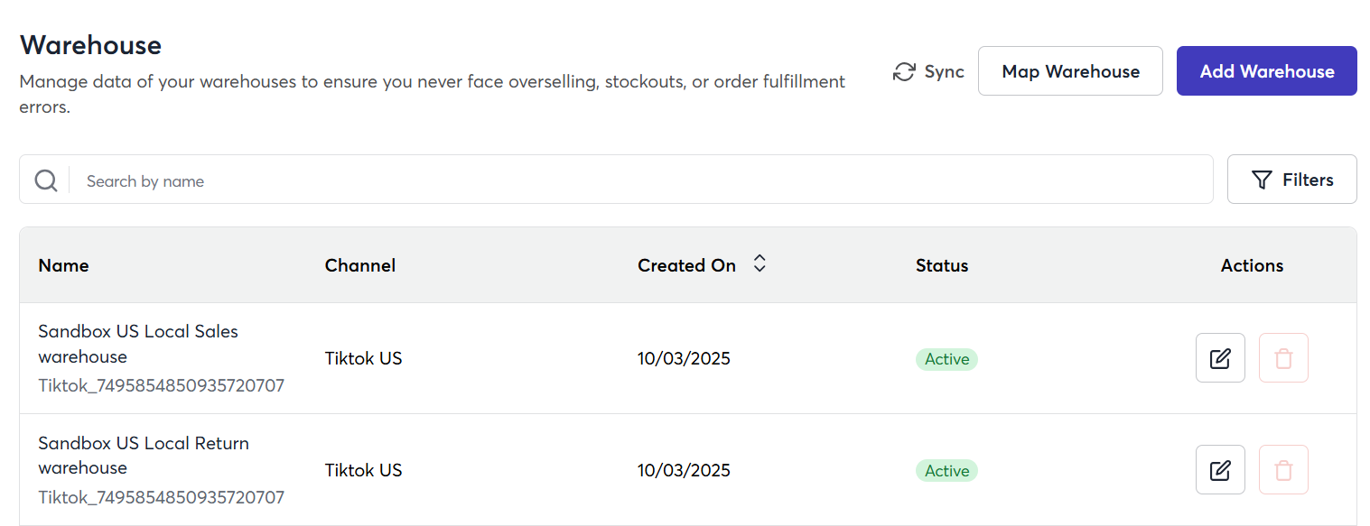Click the Status column header
This screenshot has height=526, width=1370.
[x=942, y=265]
